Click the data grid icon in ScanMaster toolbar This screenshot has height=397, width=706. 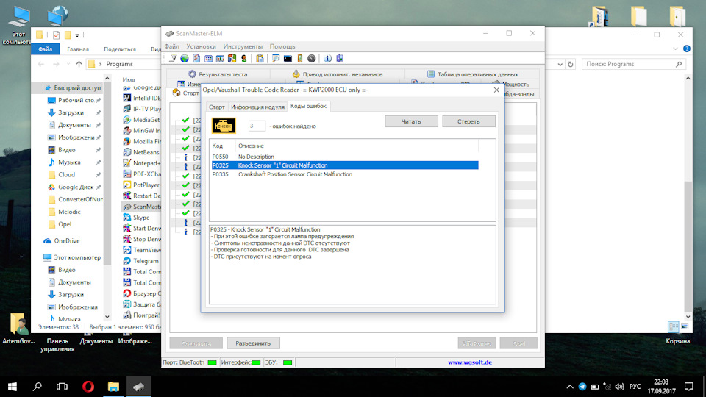(x=208, y=59)
